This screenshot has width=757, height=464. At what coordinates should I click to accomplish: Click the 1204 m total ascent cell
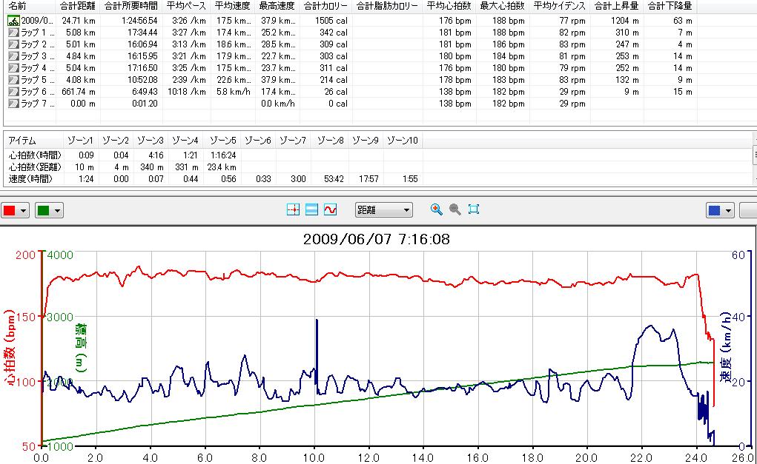(625, 21)
